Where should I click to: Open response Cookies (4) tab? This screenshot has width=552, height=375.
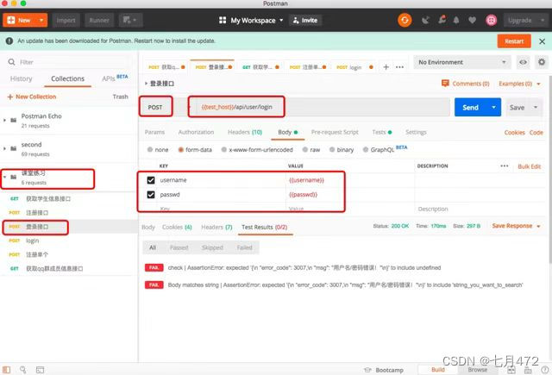[x=177, y=228]
